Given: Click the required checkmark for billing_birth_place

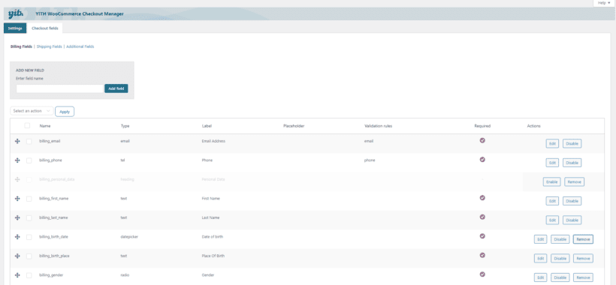Looking at the screenshot, I should point(482,255).
